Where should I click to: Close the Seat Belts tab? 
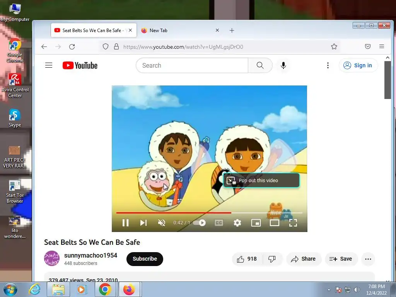coord(130,30)
